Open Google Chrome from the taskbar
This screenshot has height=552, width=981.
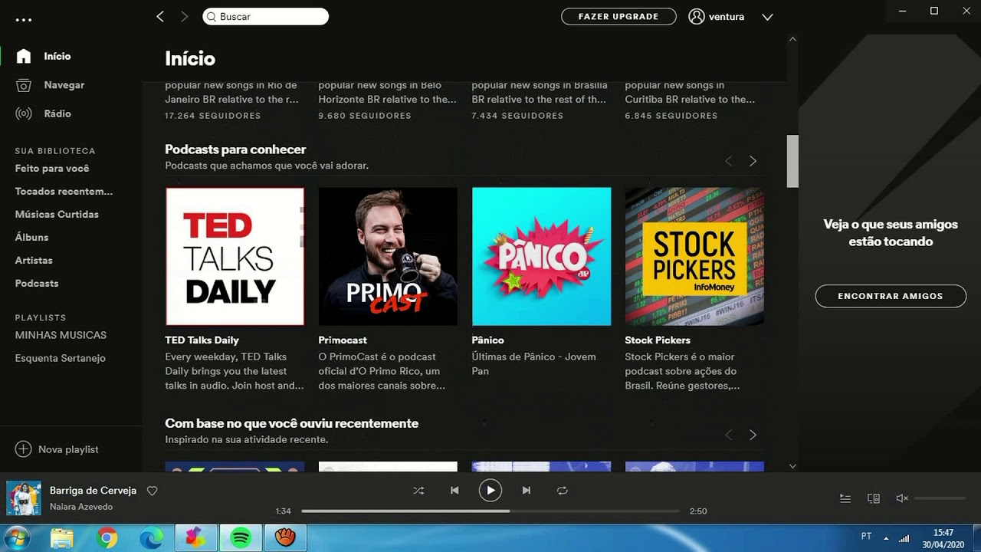107,538
